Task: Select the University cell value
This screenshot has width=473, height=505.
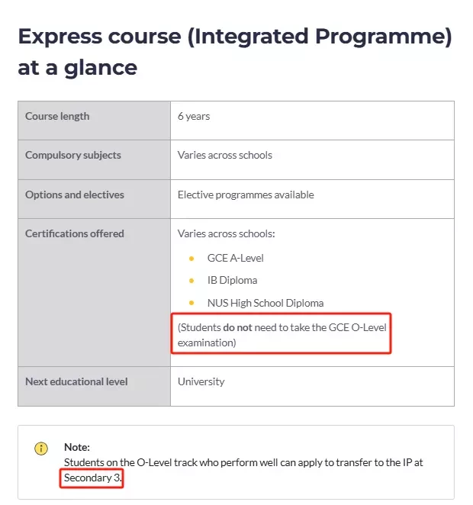Action: [x=201, y=381]
